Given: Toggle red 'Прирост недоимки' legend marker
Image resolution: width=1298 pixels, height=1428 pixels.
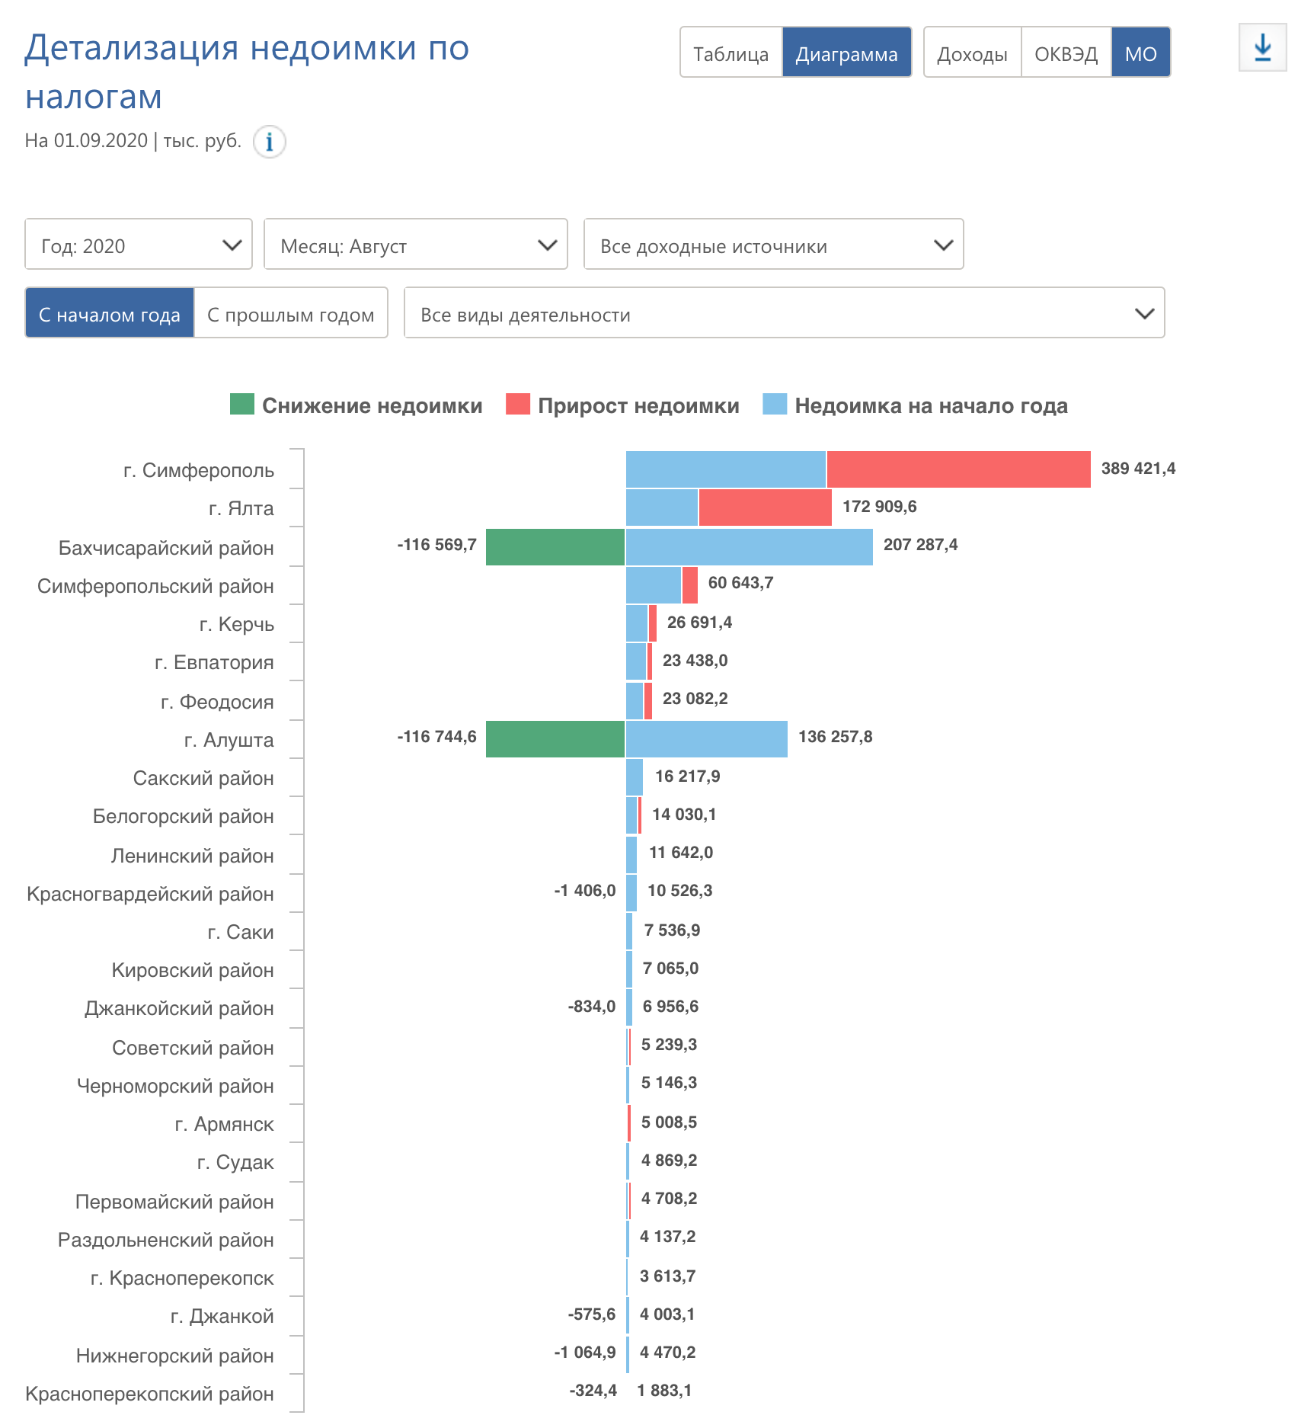Looking at the screenshot, I should [518, 405].
